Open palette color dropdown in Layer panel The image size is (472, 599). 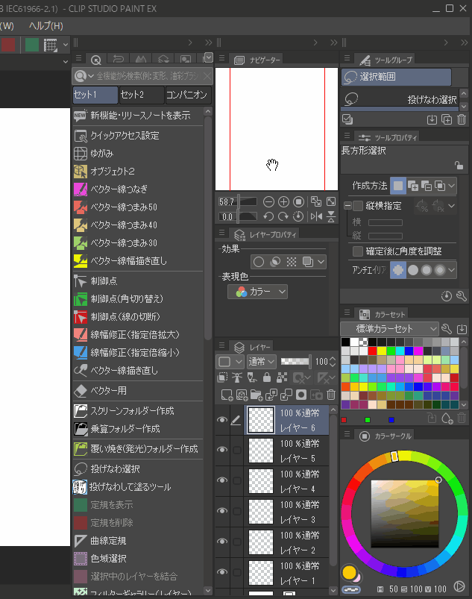point(230,361)
